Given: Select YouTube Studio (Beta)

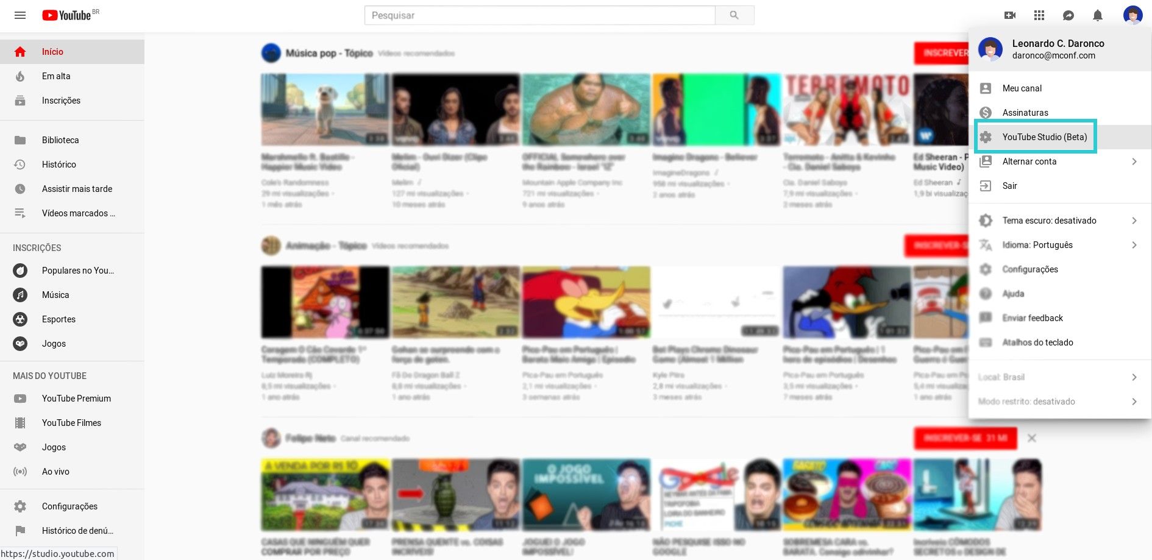Looking at the screenshot, I should click(1060, 137).
